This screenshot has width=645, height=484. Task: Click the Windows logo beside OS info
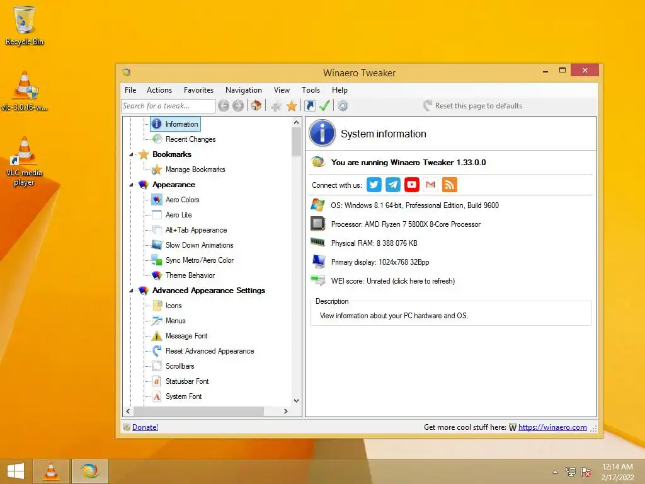click(x=318, y=205)
